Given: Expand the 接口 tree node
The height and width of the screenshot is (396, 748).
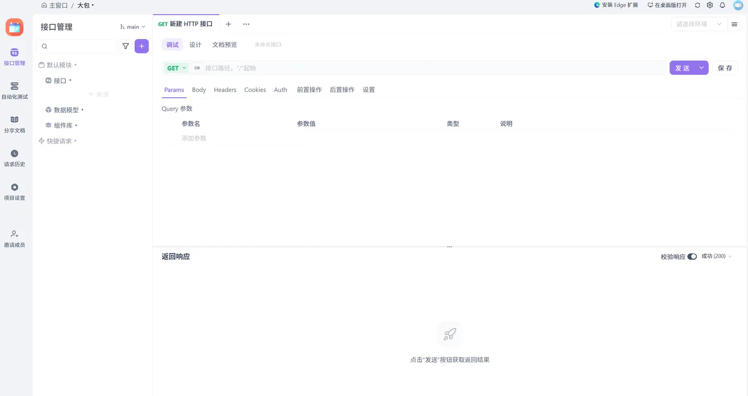Looking at the screenshot, I should pyautogui.click(x=71, y=81).
